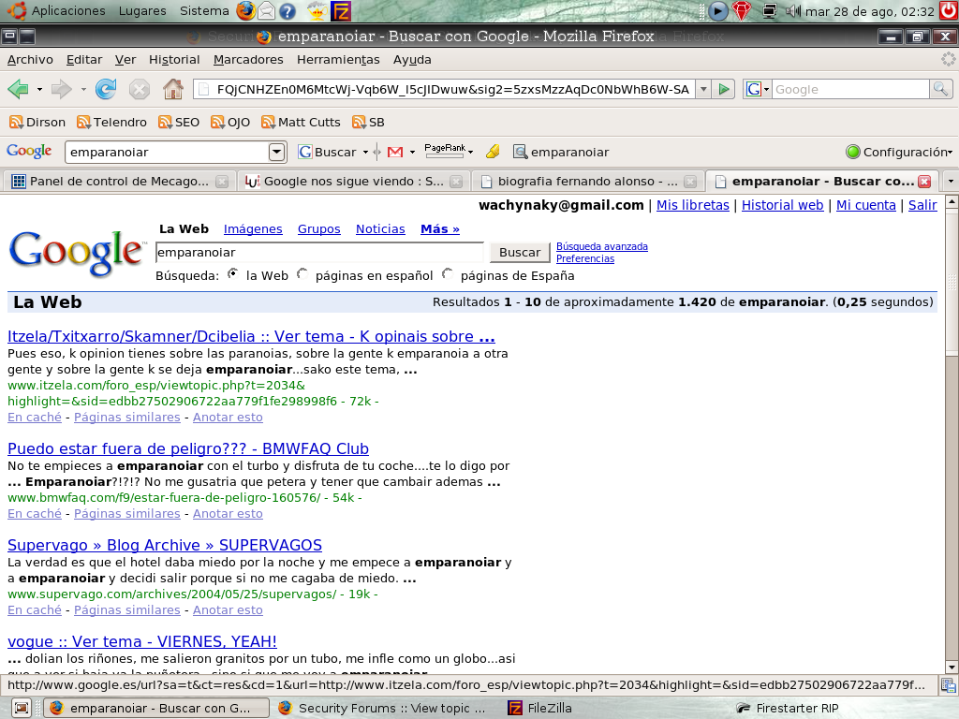The height and width of the screenshot is (719, 959).
Task: Click 'Salir' to sign out
Action: click(922, 205)
